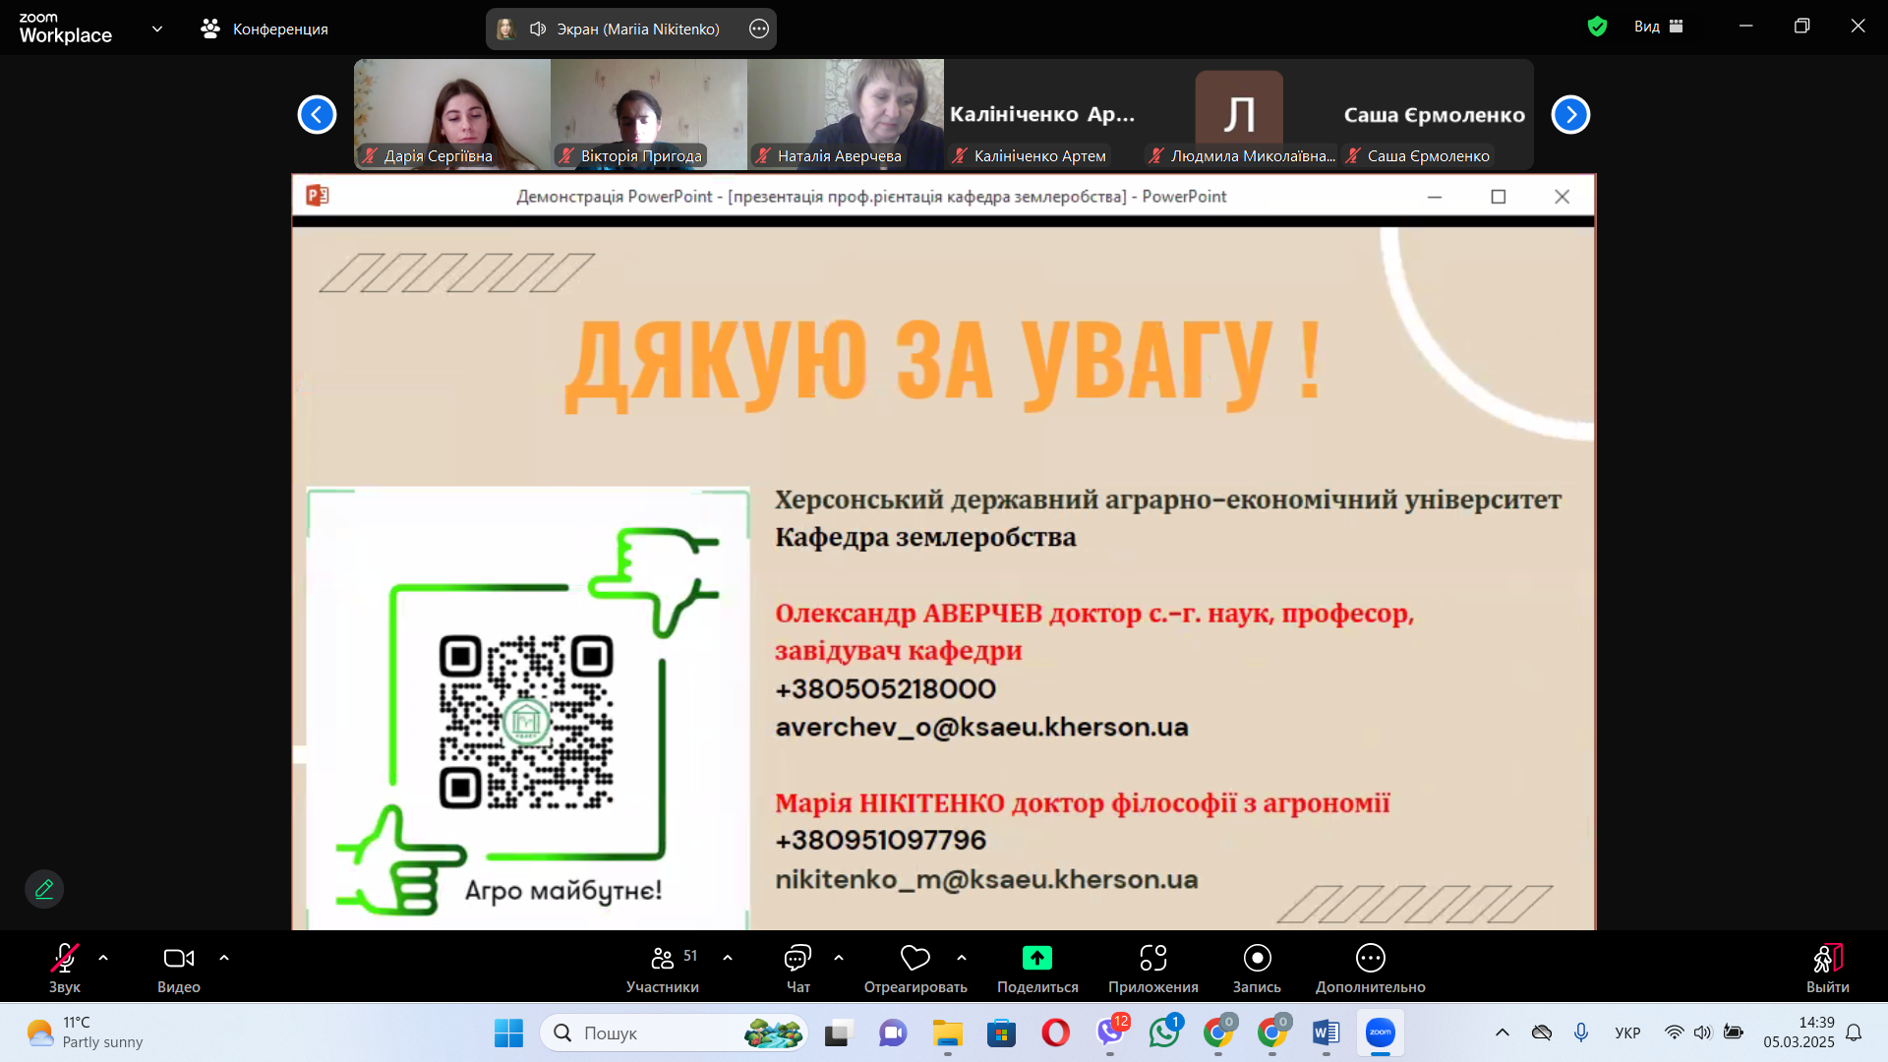Image resolution: width=1888 pixels, height=1062 pixels.
Task: Open WhatsApp from taskbar
Action: pos(1164,1032)
